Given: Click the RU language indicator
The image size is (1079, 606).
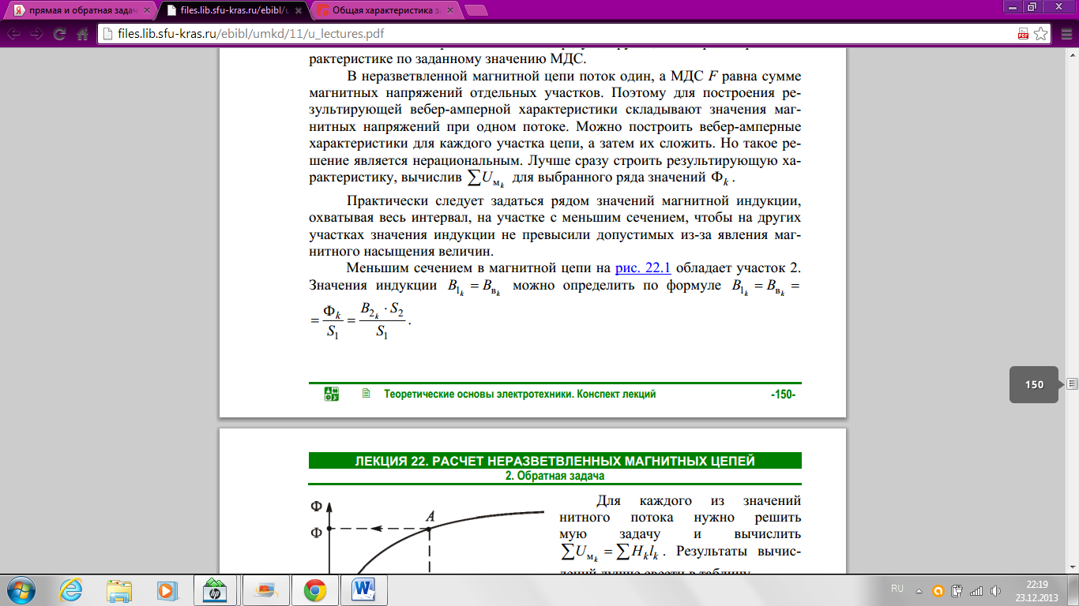Looking at the screenshot, I should tap(897, 589).
